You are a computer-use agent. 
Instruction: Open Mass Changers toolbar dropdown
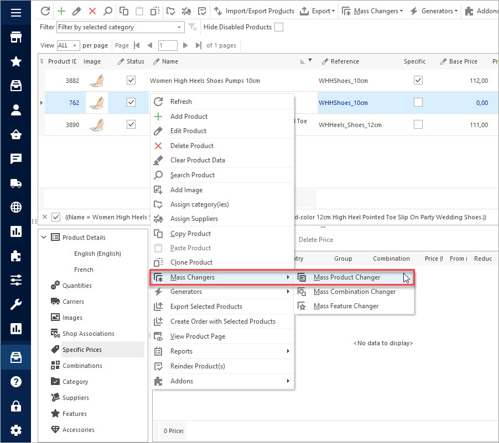[x=372, y=11]
